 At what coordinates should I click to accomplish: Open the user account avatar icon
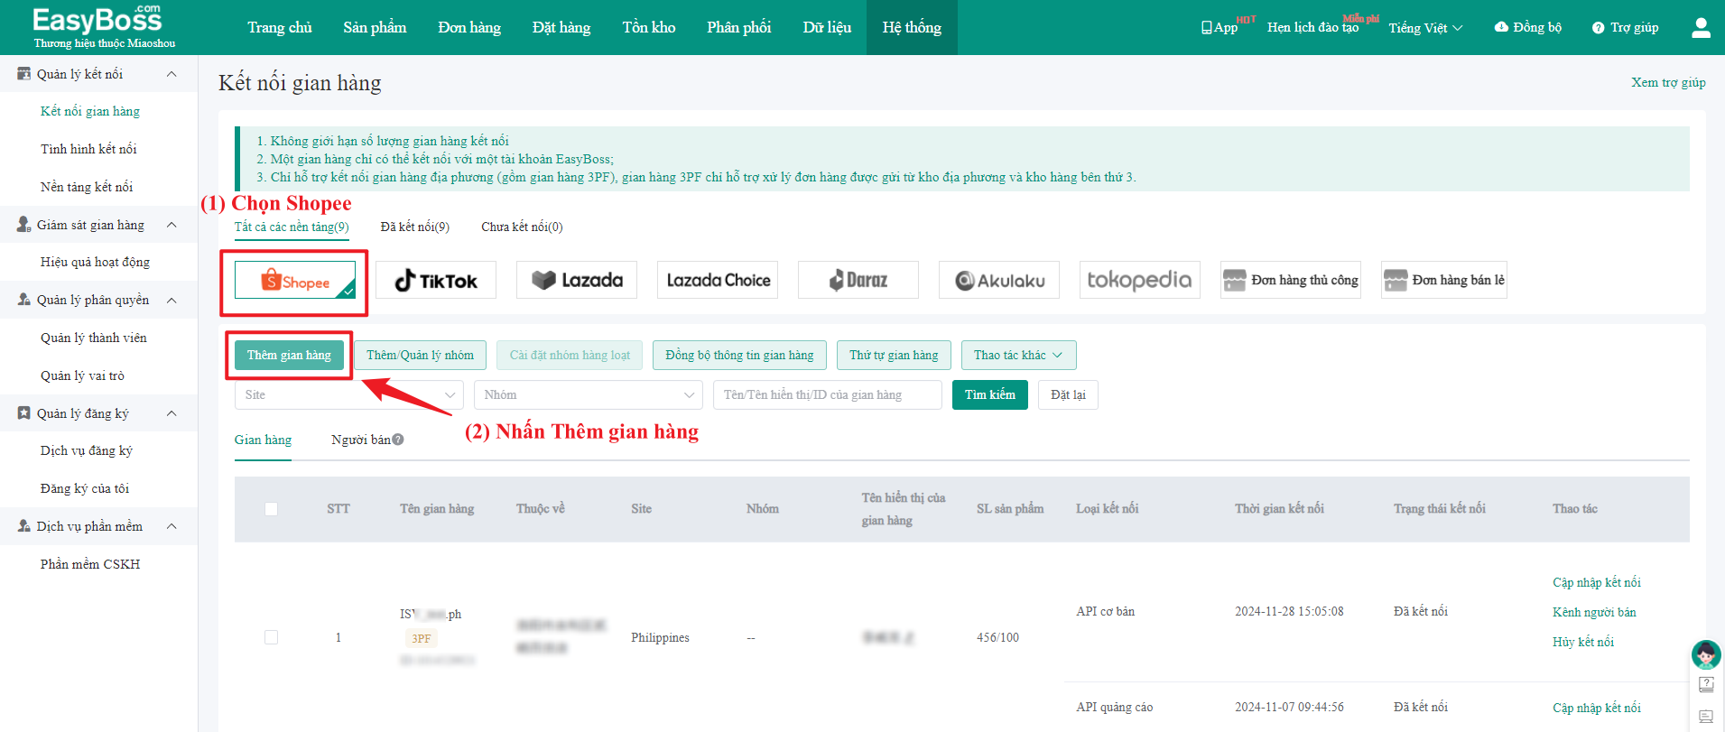pyautogui.click(x=1701, y=28)
